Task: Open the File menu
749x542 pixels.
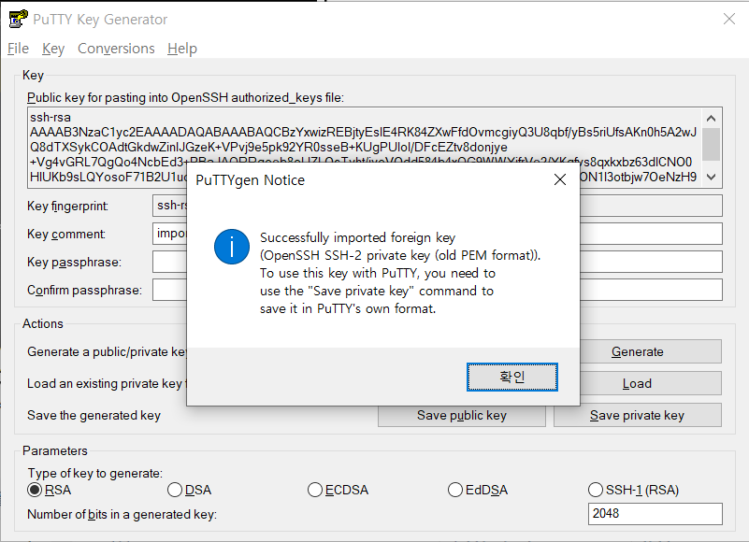Action: 18,49
